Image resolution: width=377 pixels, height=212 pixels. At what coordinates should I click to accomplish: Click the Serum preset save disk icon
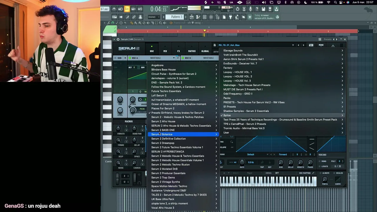(214, 45)
